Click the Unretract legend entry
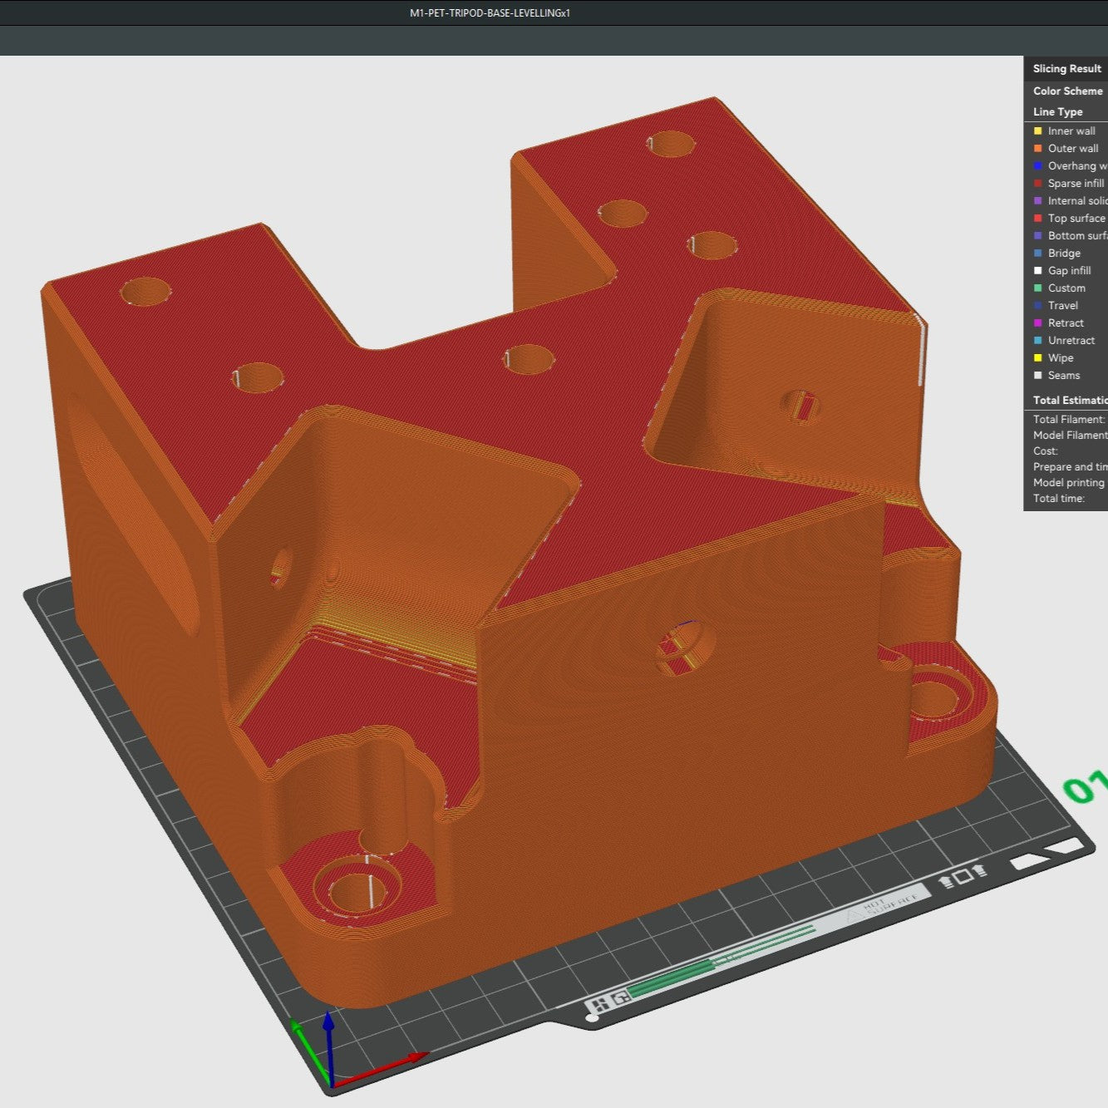The image size is (1108, 1108). pyautogui.click(x=1064, y=340)
